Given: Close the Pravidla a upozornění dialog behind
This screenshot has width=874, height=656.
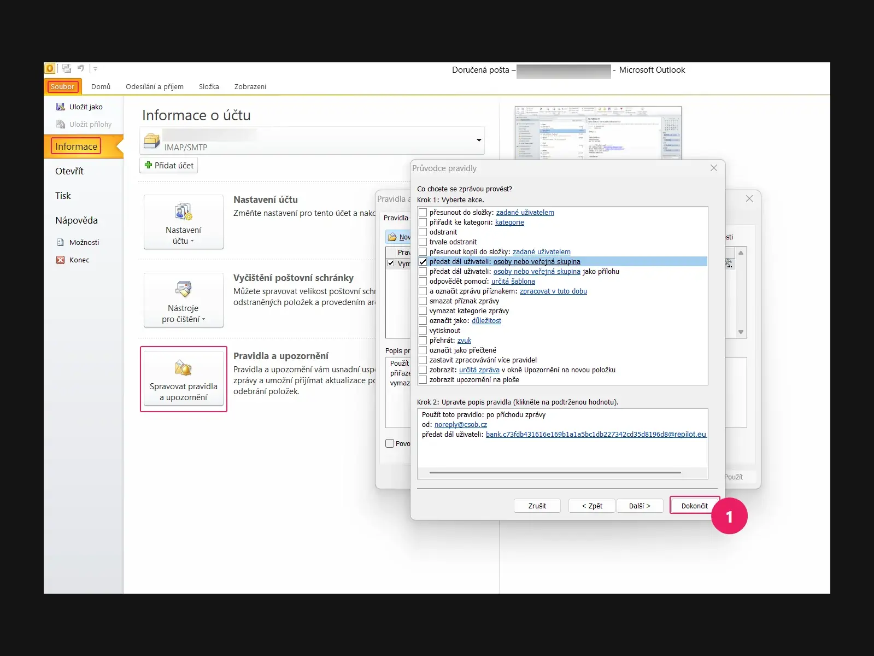Looking at the screenshot, I should [749, 198].
